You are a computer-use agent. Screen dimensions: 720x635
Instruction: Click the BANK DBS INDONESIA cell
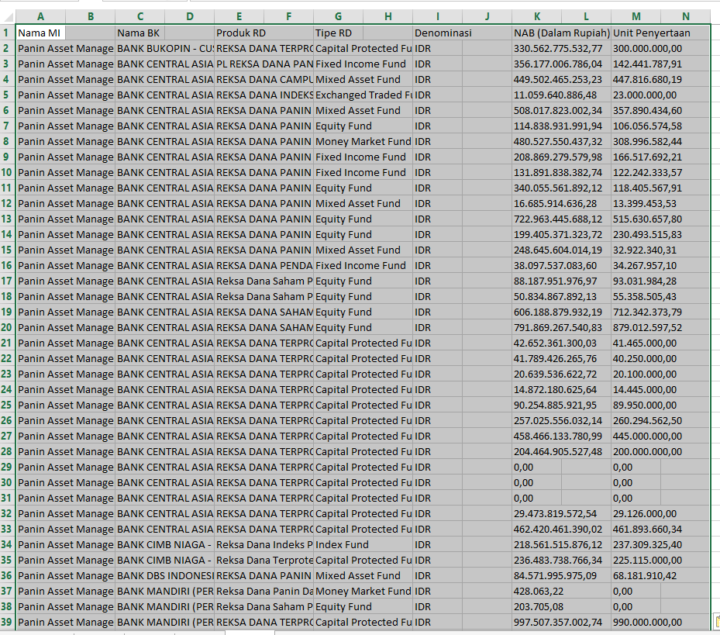point(164,575)
